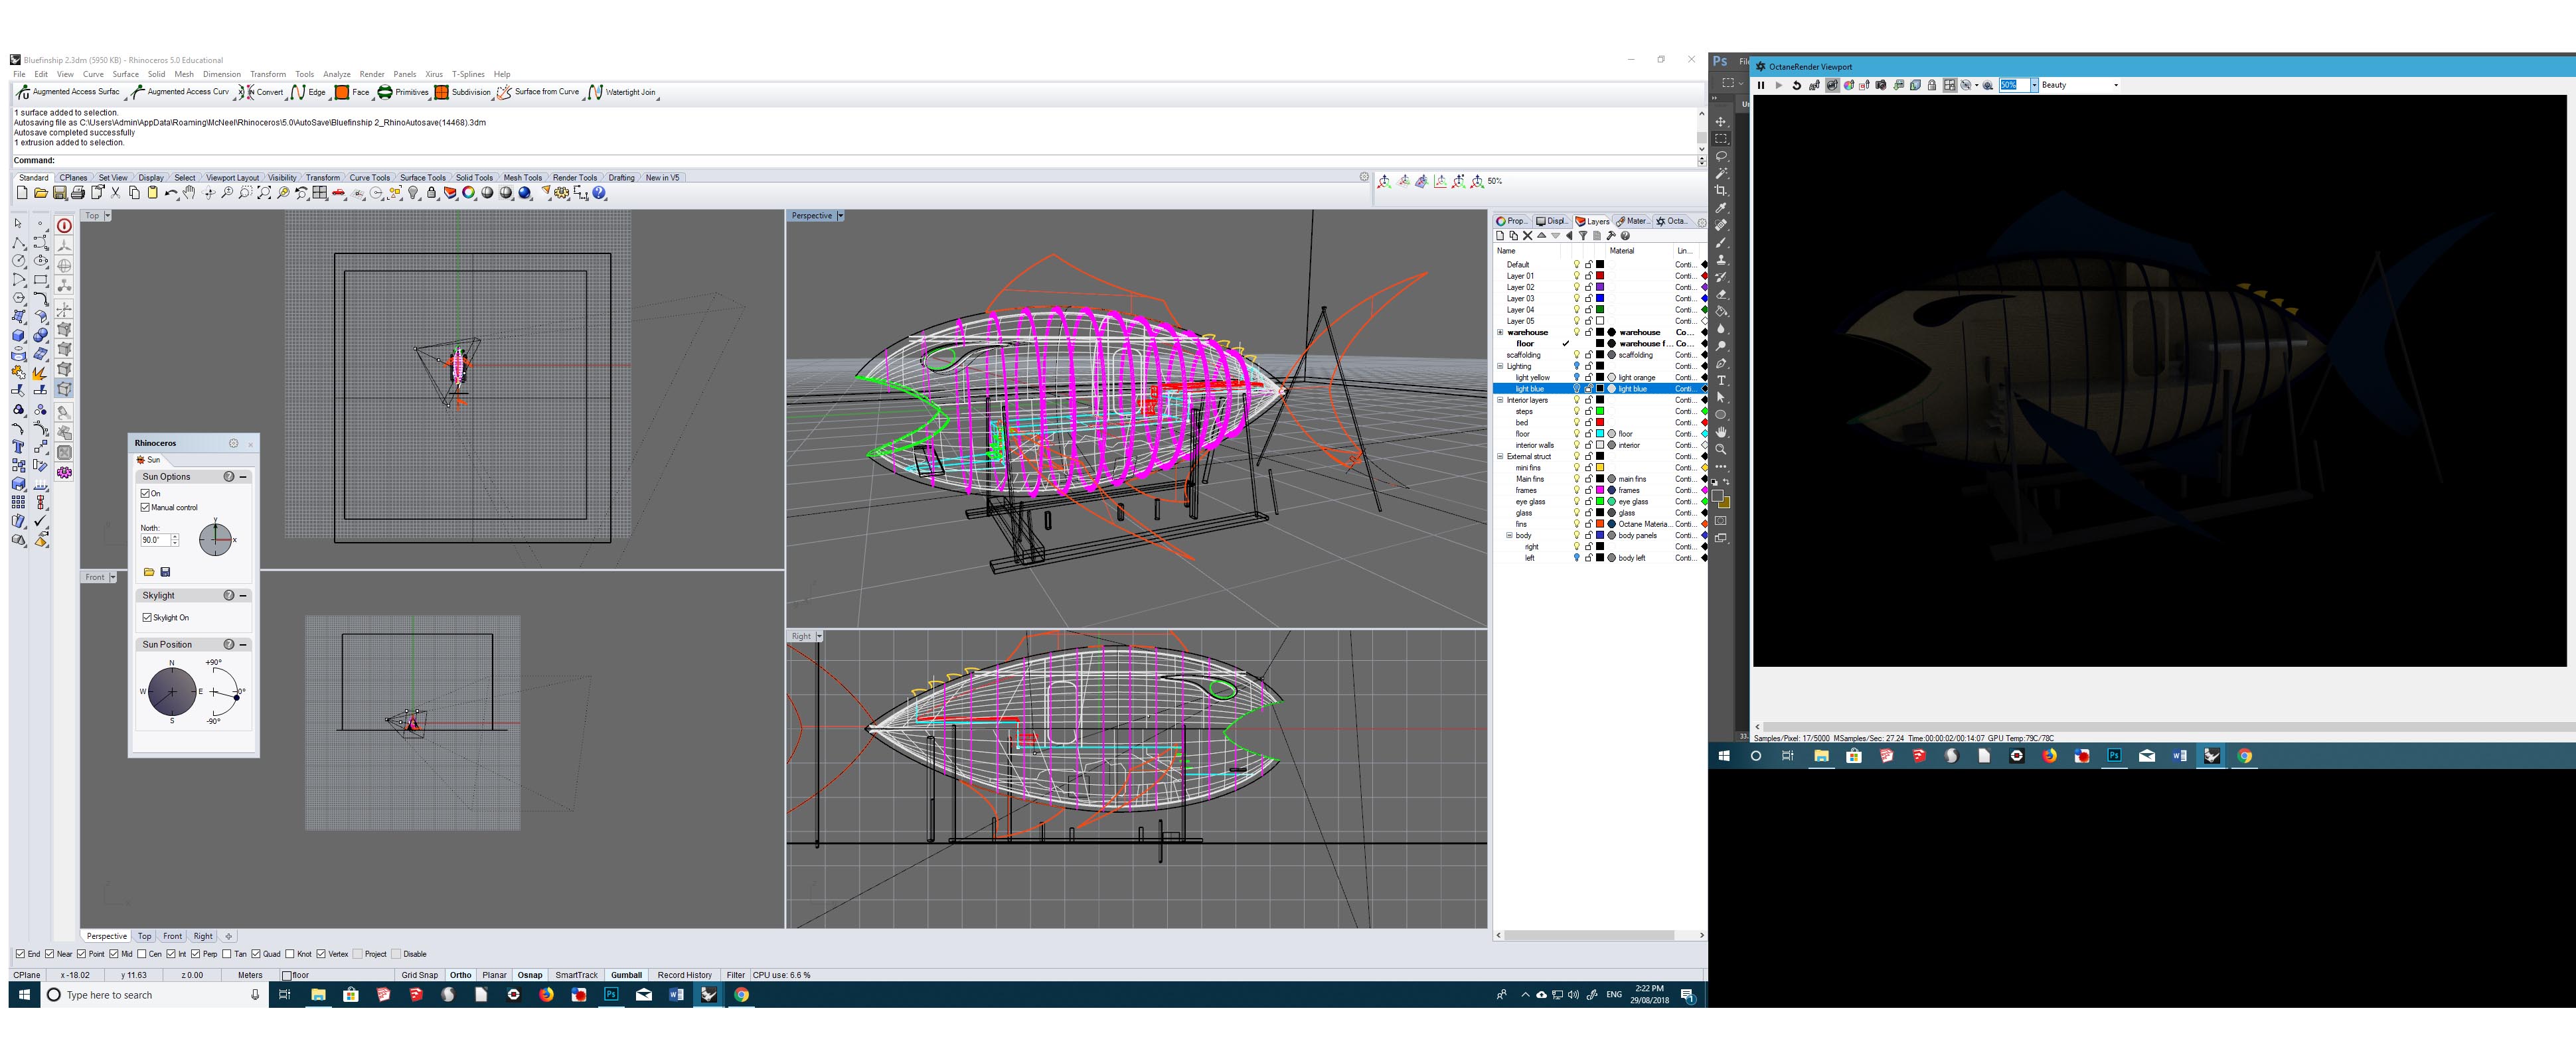The image size is (2576, 1043).
Task: Open the Perspective viewport dropdown arrow
Action: (840, 216)
